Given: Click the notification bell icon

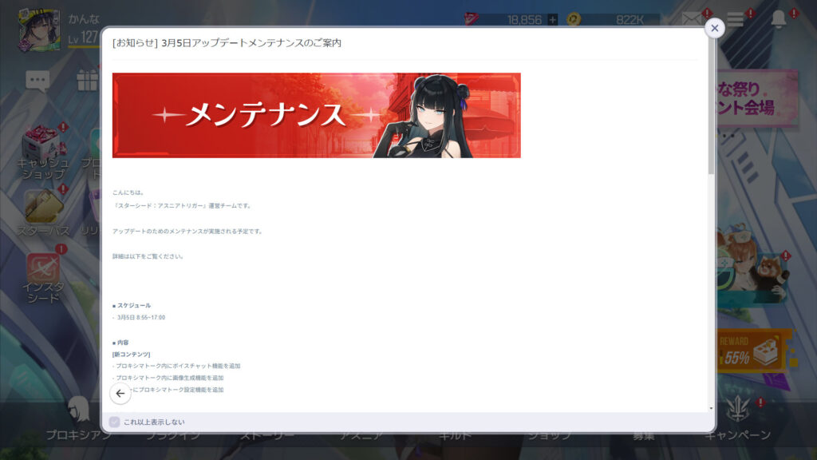Looking at the screenshot, I should 778,19.
